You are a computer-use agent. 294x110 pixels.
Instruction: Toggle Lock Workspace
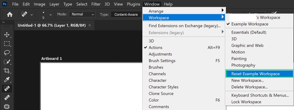tap(260, 102)
